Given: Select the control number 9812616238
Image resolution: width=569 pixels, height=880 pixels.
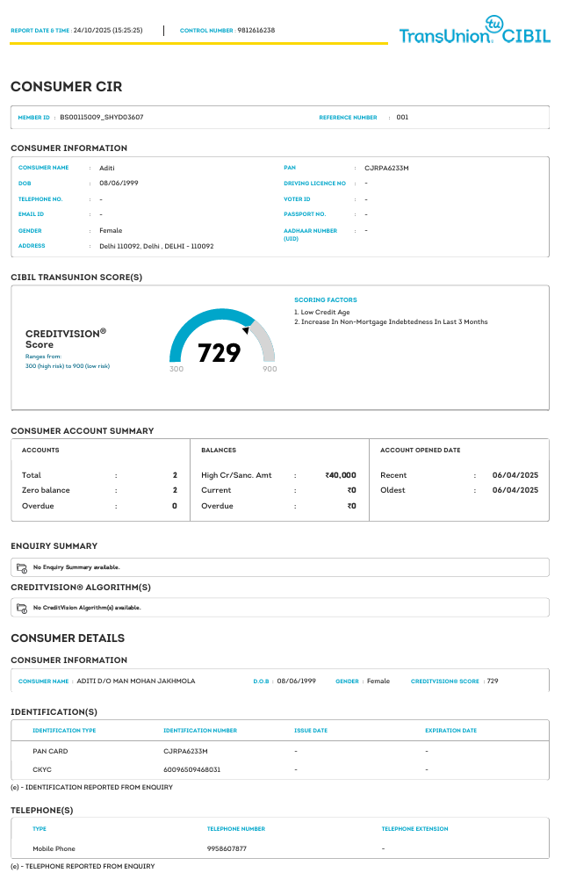Looking at the screenshot, I should pos(256,31).
